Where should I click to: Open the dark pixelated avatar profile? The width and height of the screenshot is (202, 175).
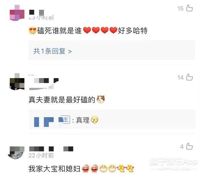tap(17, 82)
